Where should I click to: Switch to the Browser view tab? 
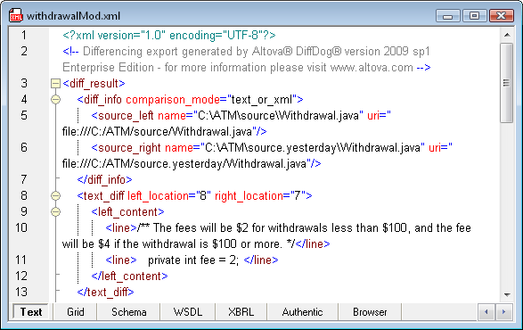(x=370, y=312)
